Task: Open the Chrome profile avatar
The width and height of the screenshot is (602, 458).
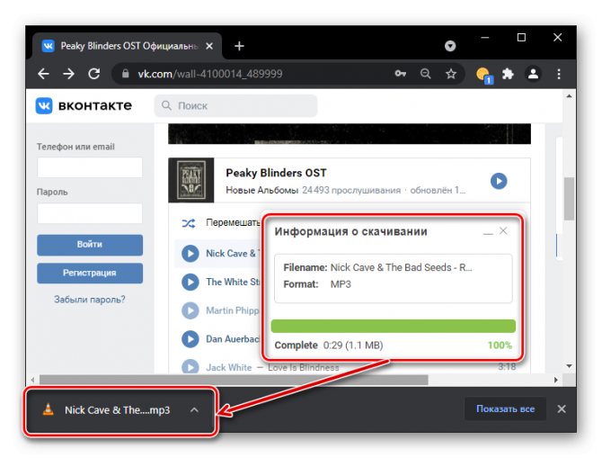Action: (x=533, y=74)
